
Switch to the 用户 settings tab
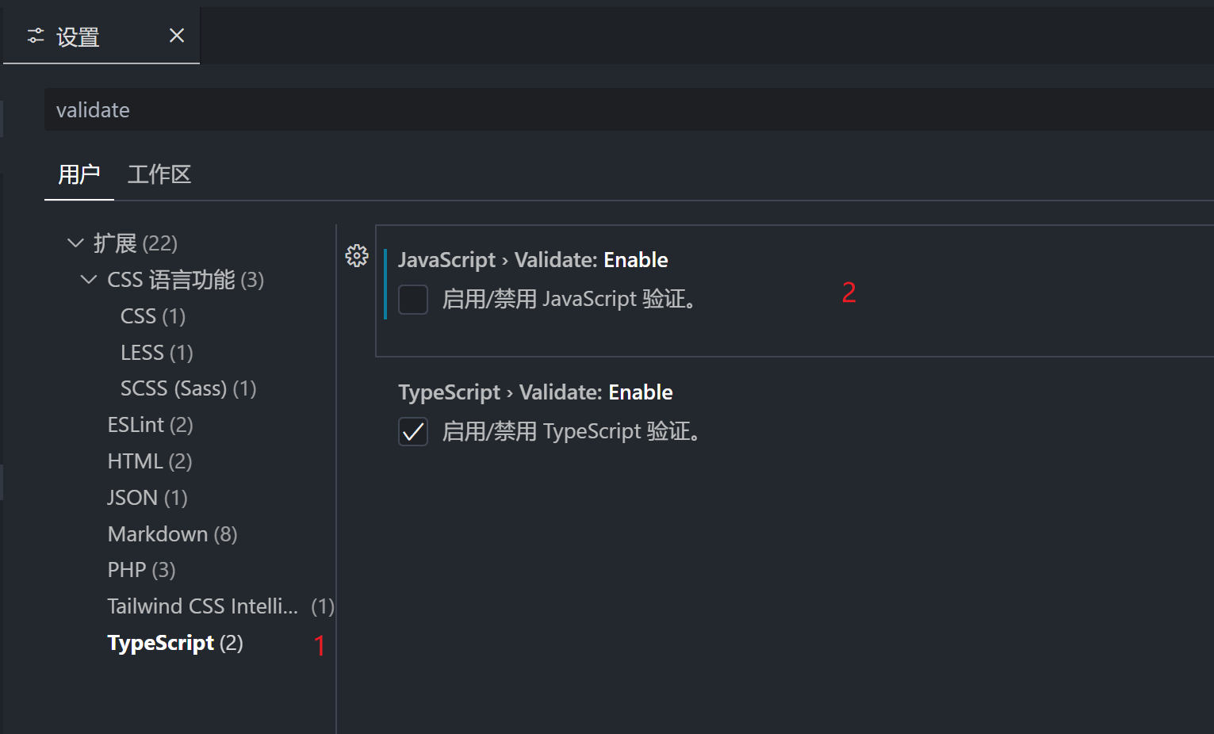tap(79, 174)
